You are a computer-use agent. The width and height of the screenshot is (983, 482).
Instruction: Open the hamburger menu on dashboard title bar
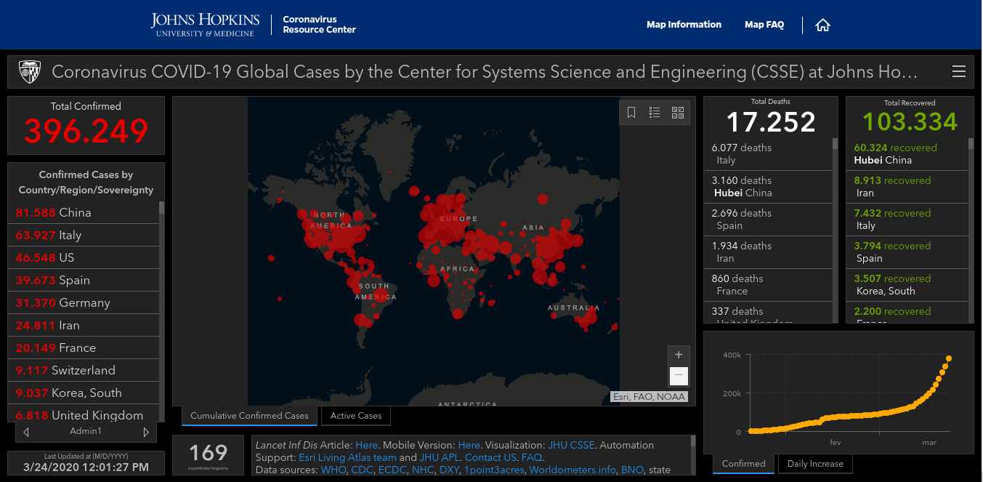pos(959,71)
